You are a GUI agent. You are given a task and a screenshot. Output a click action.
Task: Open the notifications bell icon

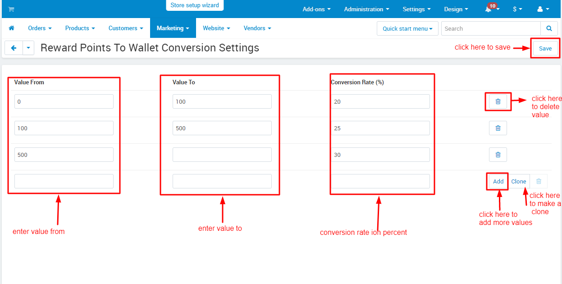(489, 9)
